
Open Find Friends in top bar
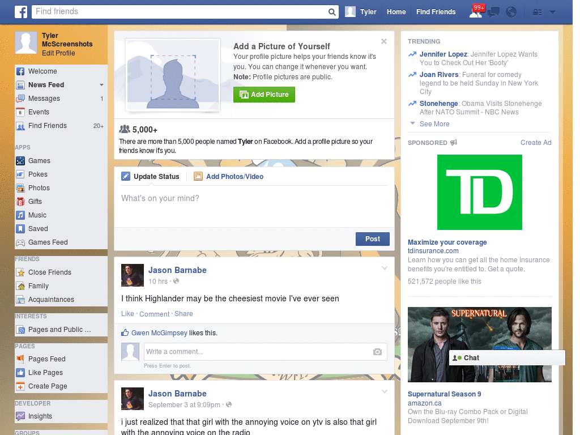tap(436, 12)
